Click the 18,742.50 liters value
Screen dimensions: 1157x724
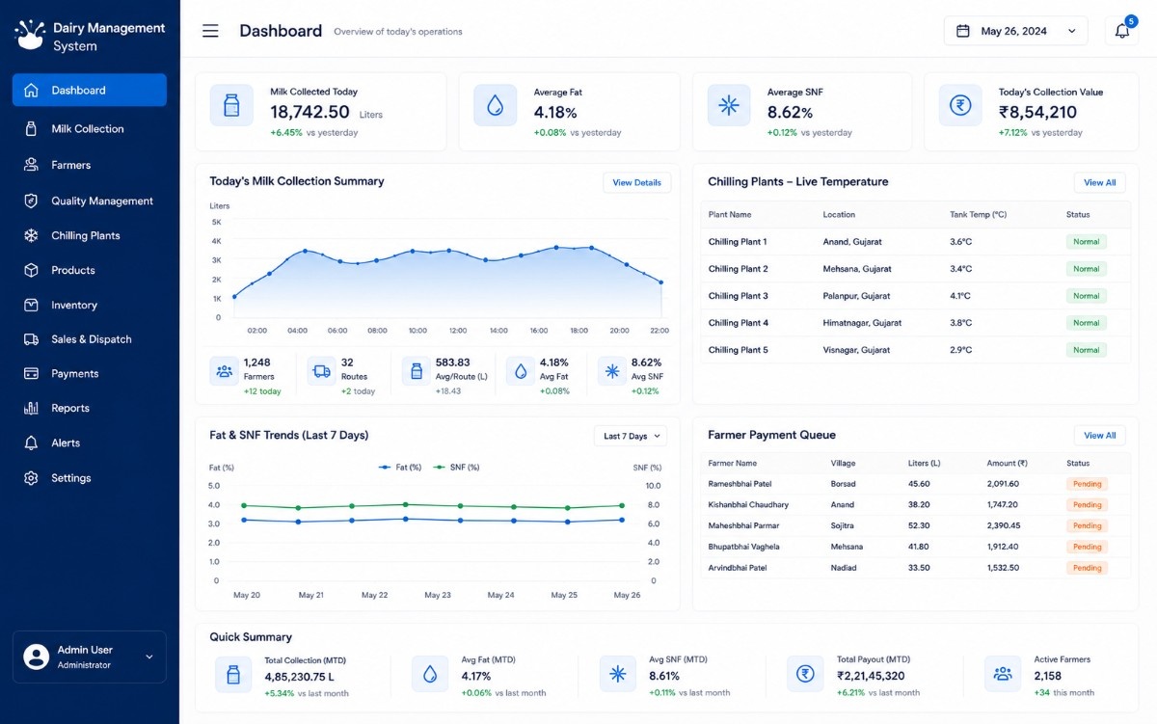[309, 113]
